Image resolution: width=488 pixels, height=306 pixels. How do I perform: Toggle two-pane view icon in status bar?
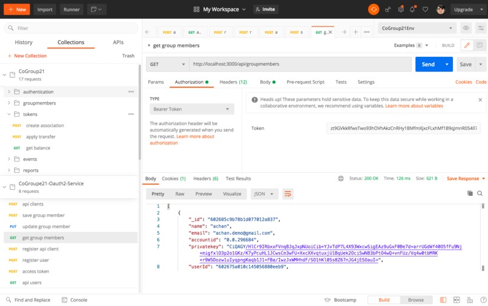(x=457, y=300)
